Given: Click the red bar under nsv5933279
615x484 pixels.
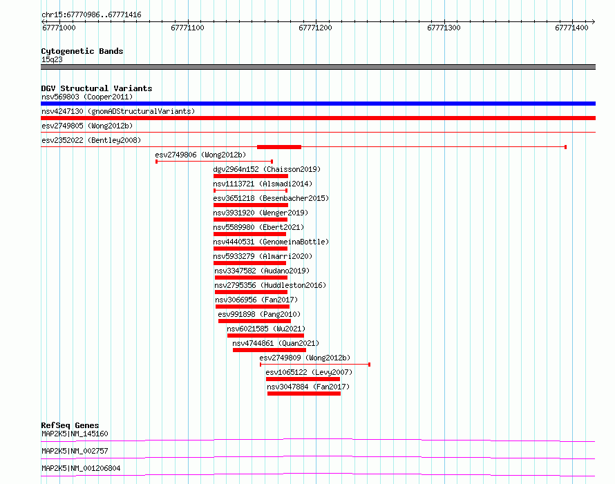Looking at the screenshot, I should [x=250, y=263].
